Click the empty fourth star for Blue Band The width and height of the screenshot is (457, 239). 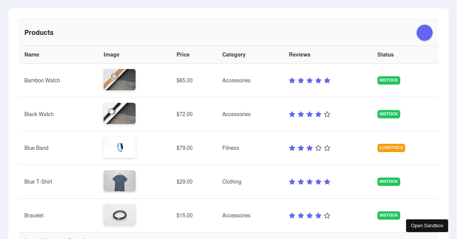point(318,148)
